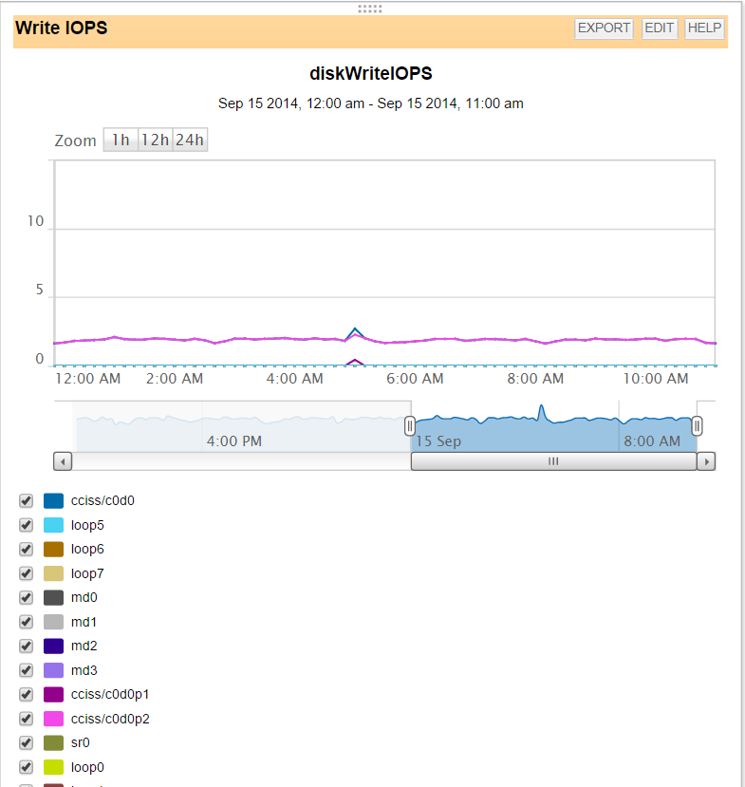745x787 pixels.
Task: Set zoom range to 24h
Action: point(190,140)
